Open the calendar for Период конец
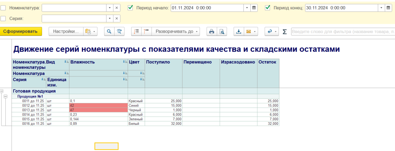The height and width of the screenshot is (151, 395). click(388, 8)
